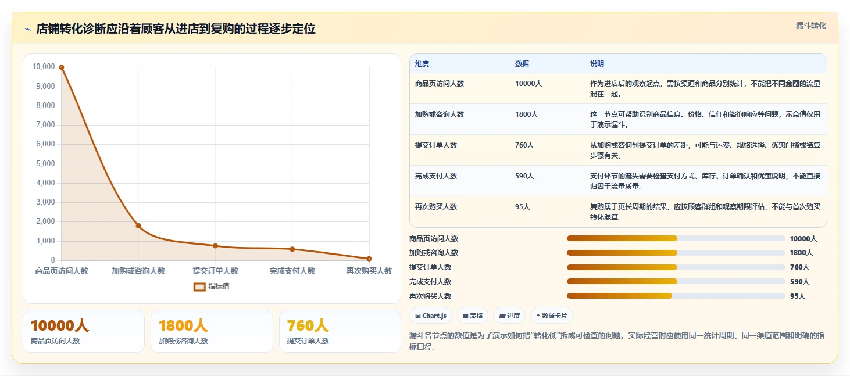
Task: Click the lightning icon before the title
Action: click(x=28, y=30)
